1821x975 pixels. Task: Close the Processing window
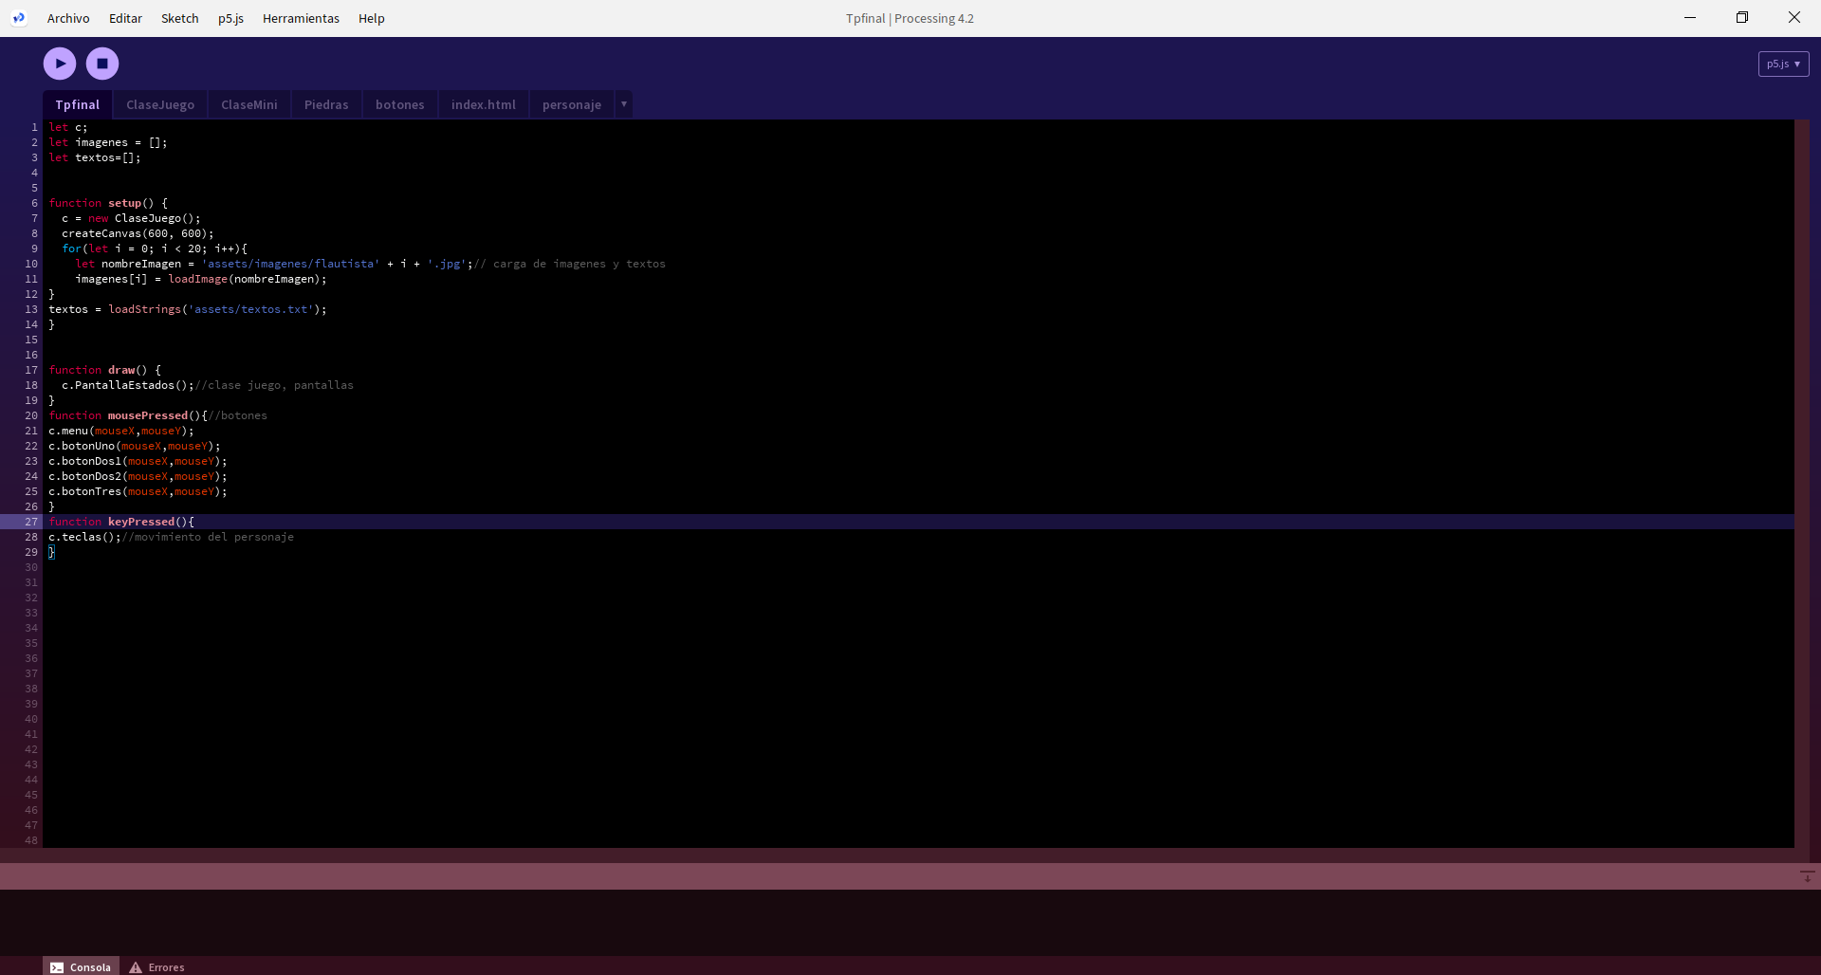pyautogui.click(x=1794, y=17)
